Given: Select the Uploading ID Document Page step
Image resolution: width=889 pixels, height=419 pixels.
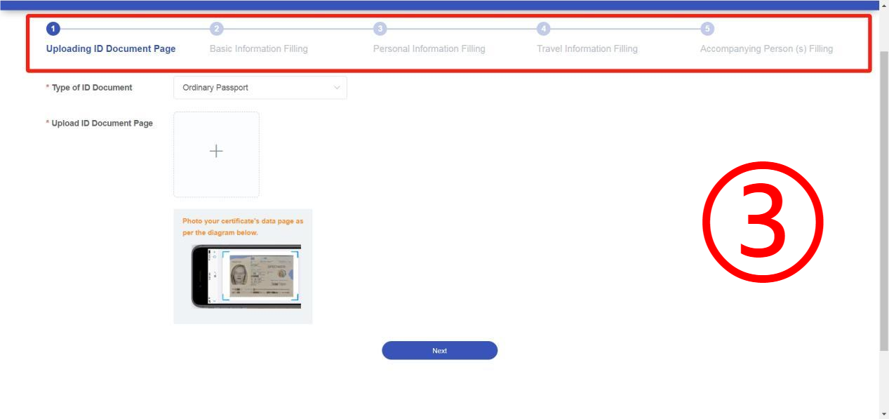Looking at the screenshot, I should (111, 48).
